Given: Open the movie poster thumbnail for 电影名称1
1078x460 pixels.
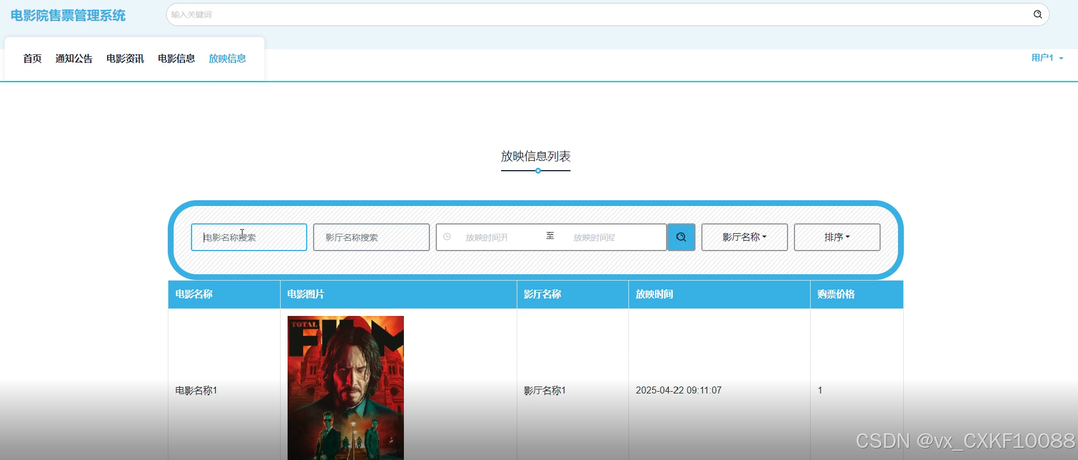Looking at the screenshot, I should coord(345,388).
